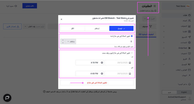
Task: Click the Orderfast play icon
Action: (189, 48)
